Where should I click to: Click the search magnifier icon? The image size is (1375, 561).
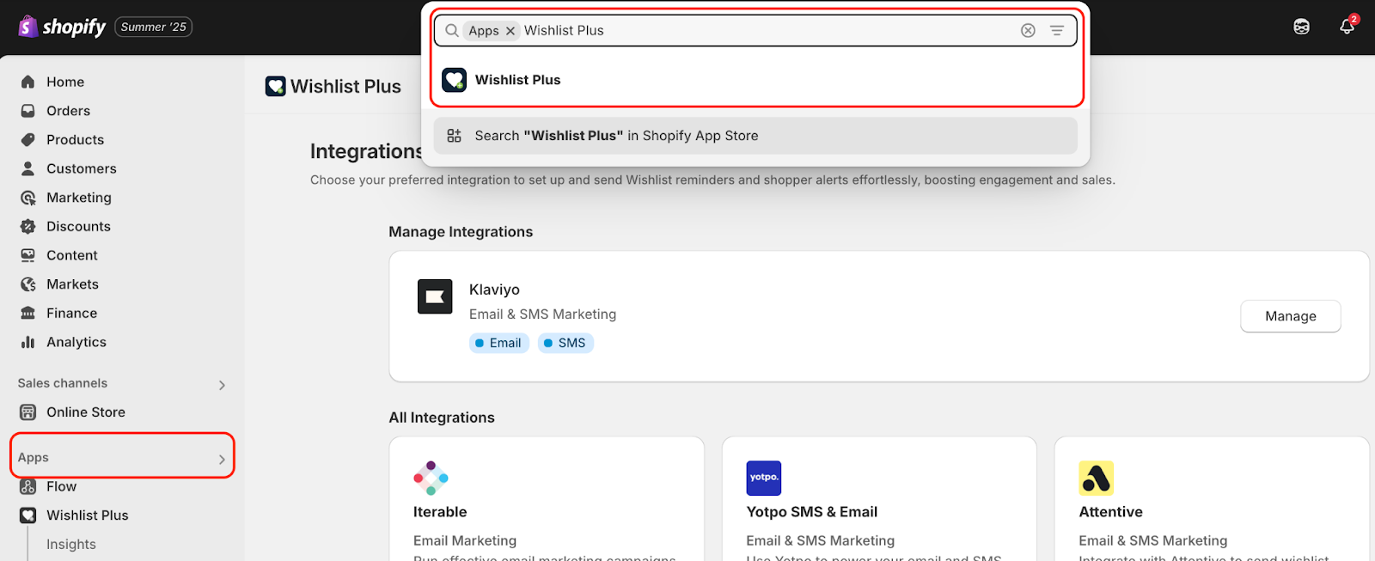[452, 30]
